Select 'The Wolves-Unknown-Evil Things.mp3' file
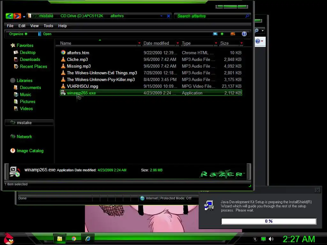Screen dimensions: 327x245 pos(102,73)
